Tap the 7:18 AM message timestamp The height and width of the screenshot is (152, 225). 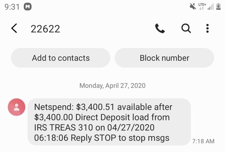click(x=203, y=141)
